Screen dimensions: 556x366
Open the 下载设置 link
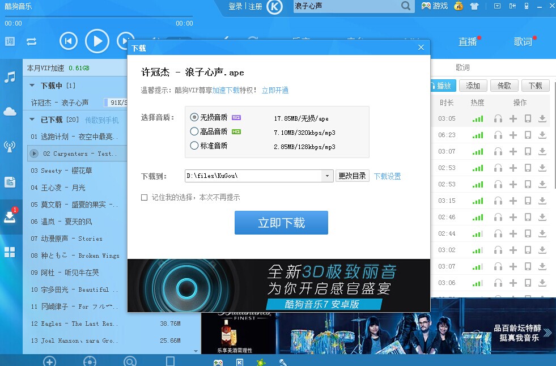(x=387, y=176)
